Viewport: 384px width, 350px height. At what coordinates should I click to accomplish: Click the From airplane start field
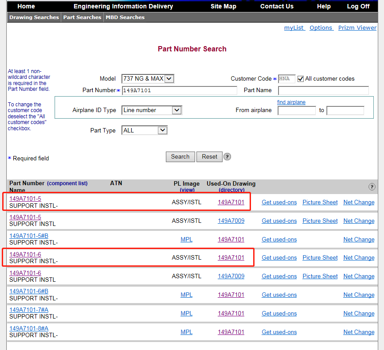297,110
